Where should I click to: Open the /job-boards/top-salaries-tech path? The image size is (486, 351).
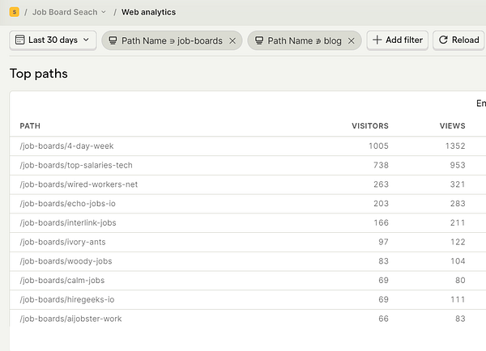tap(76, 165)
